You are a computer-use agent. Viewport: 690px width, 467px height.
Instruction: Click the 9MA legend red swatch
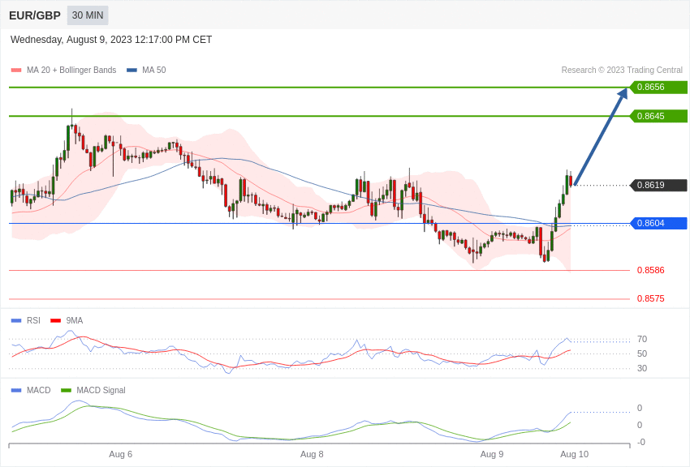tap(56, 321)
